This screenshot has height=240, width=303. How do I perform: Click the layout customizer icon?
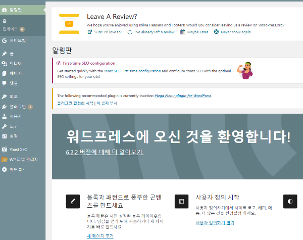tap(181, 202)
